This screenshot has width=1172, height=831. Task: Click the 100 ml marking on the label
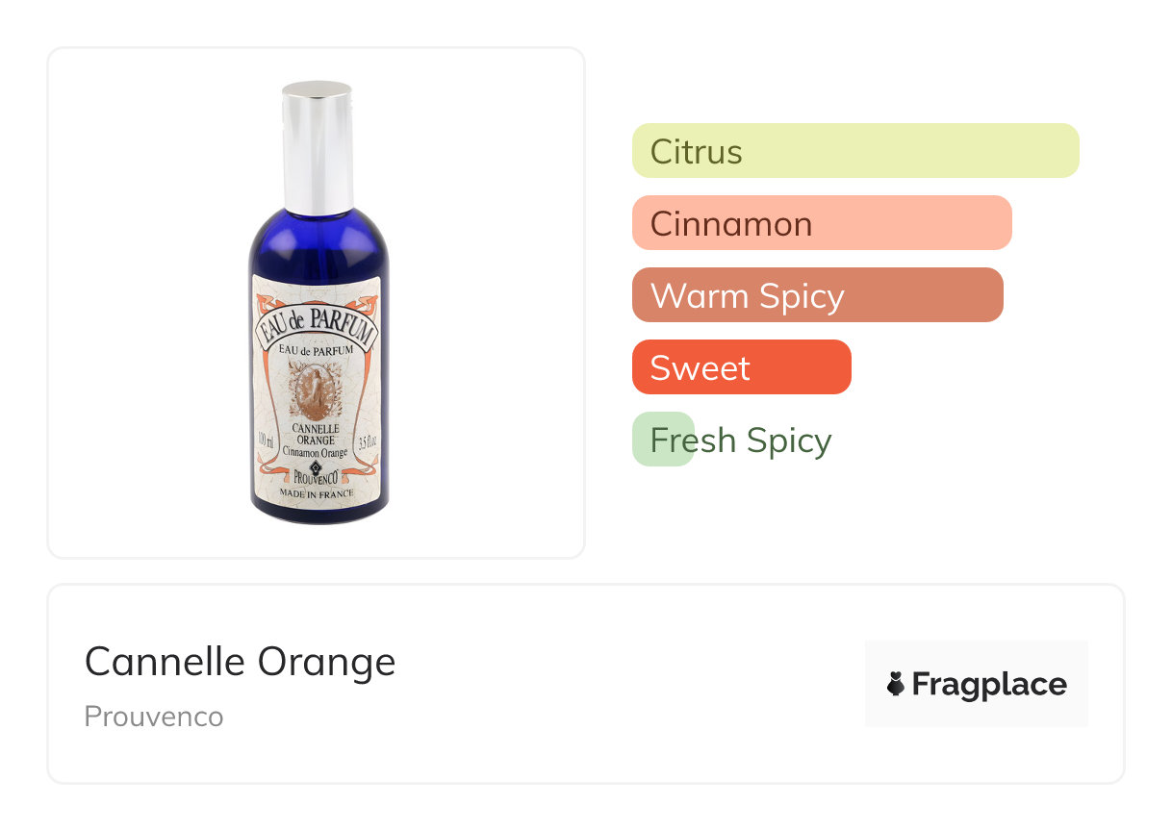coord(266,441)
